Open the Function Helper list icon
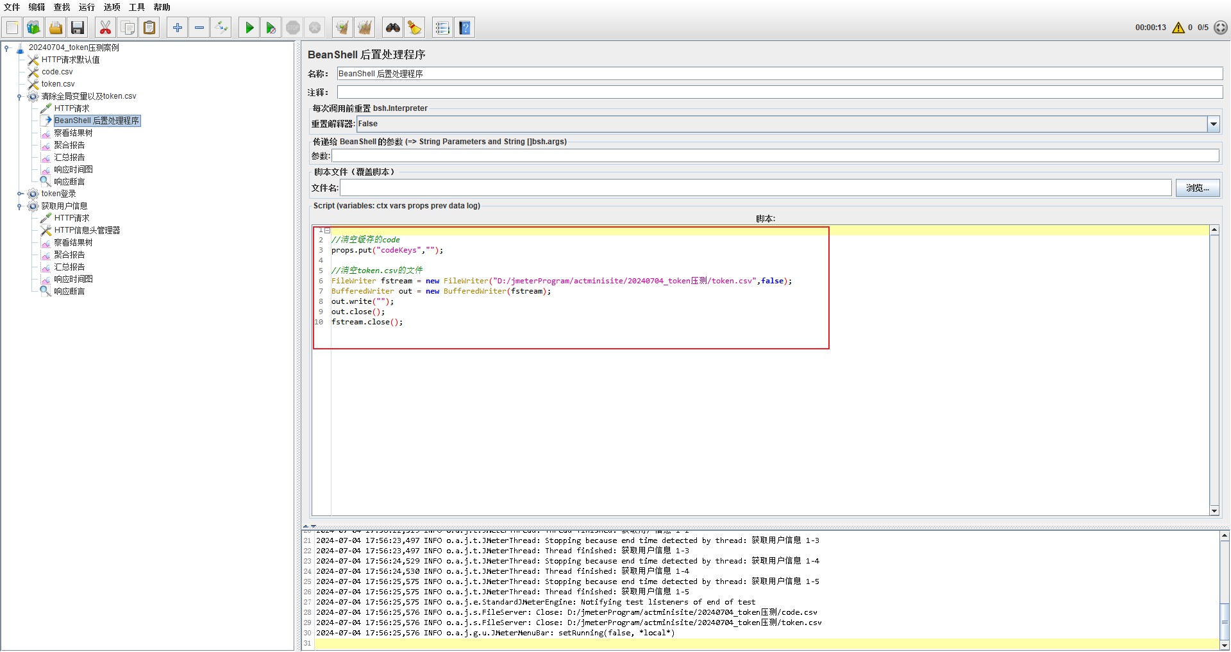This screenshot has height=652, width=1231. coord(442,28)
